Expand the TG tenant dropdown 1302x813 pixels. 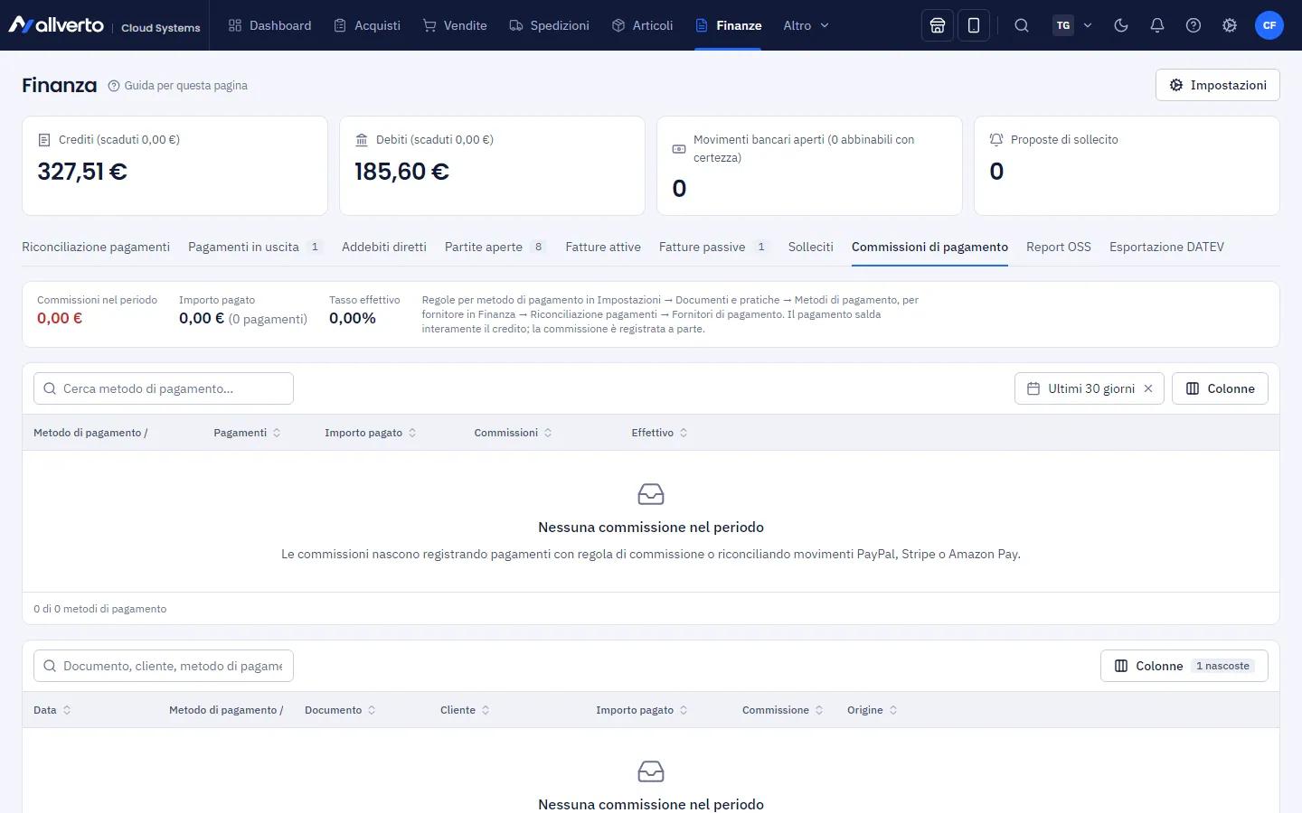pyautogui.click(x=1073, y=25)
